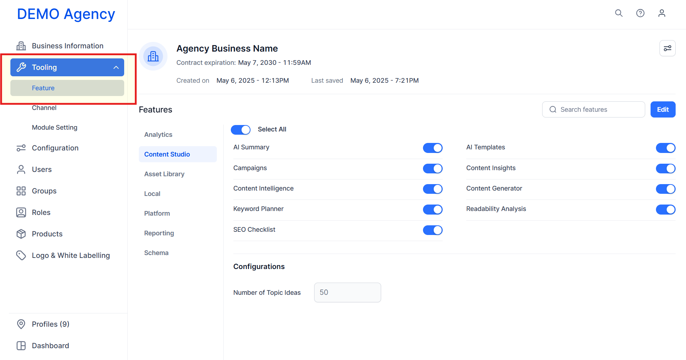The width and height of the screenshot is (686, 360).
Task: Disable the AI Summary toggle
Action: 433,148
